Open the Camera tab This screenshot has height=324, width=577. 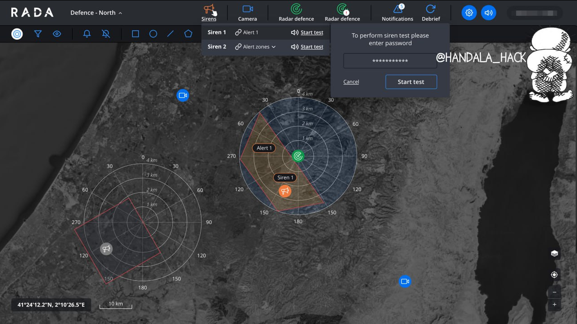point(247,13)
